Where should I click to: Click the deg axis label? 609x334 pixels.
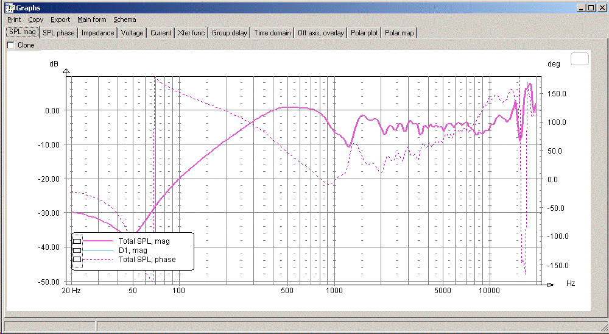click(x=554, y=64)
